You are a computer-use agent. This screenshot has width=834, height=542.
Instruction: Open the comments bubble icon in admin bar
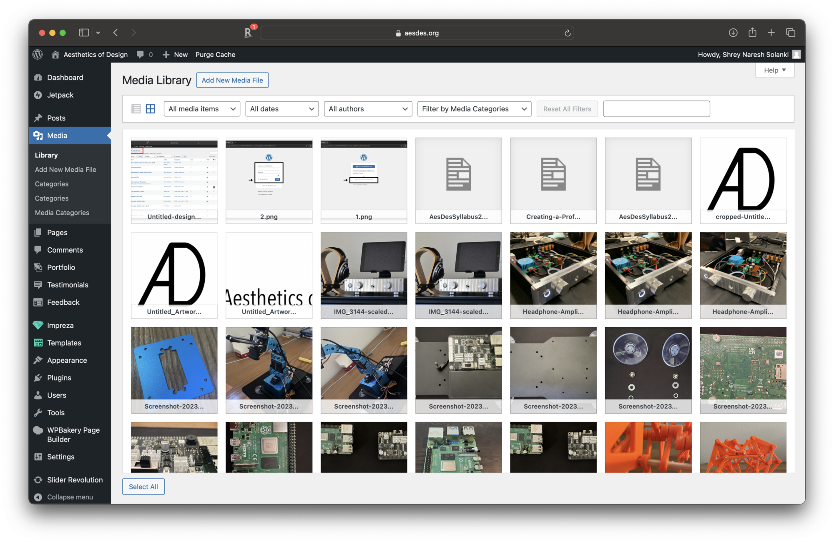141,55
